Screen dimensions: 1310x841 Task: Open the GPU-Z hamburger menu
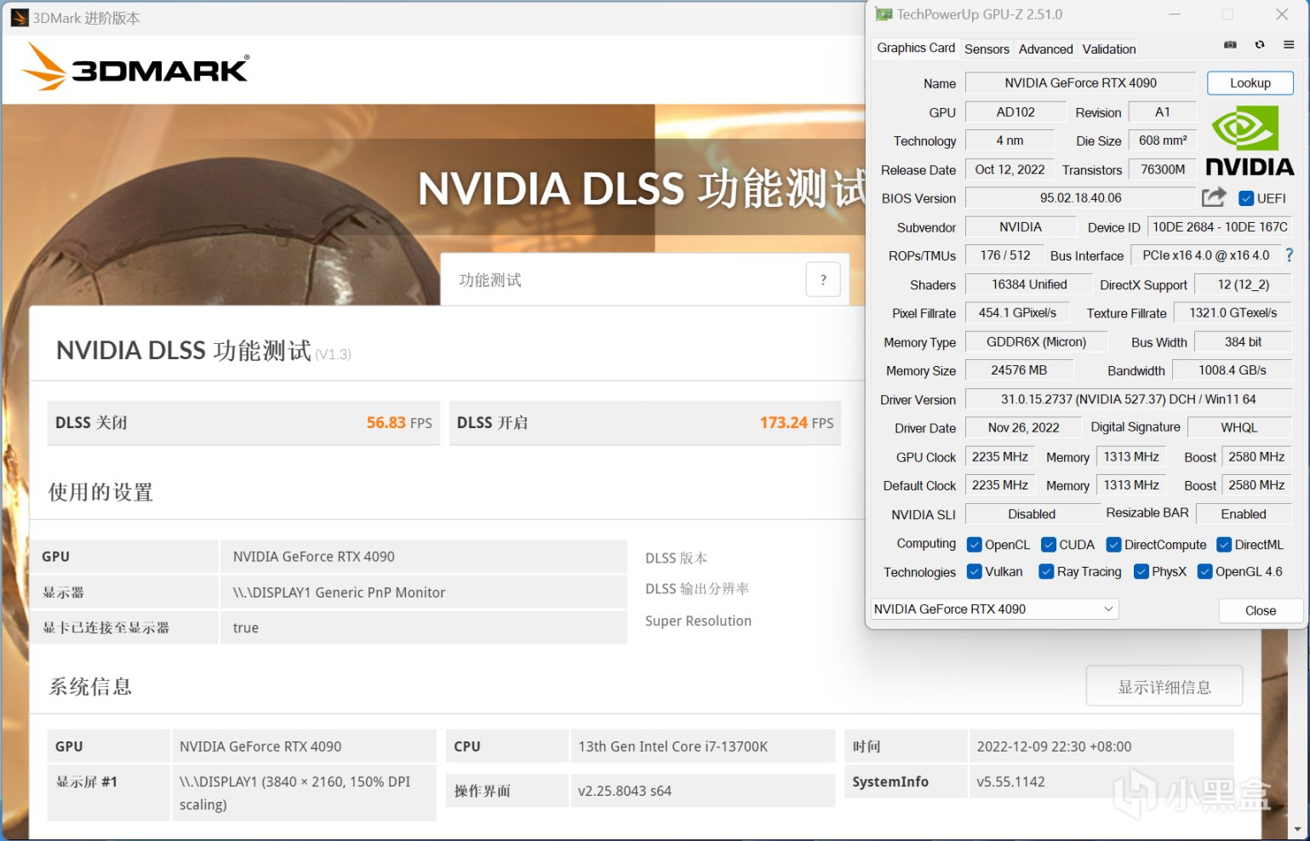coord(1289,45)
